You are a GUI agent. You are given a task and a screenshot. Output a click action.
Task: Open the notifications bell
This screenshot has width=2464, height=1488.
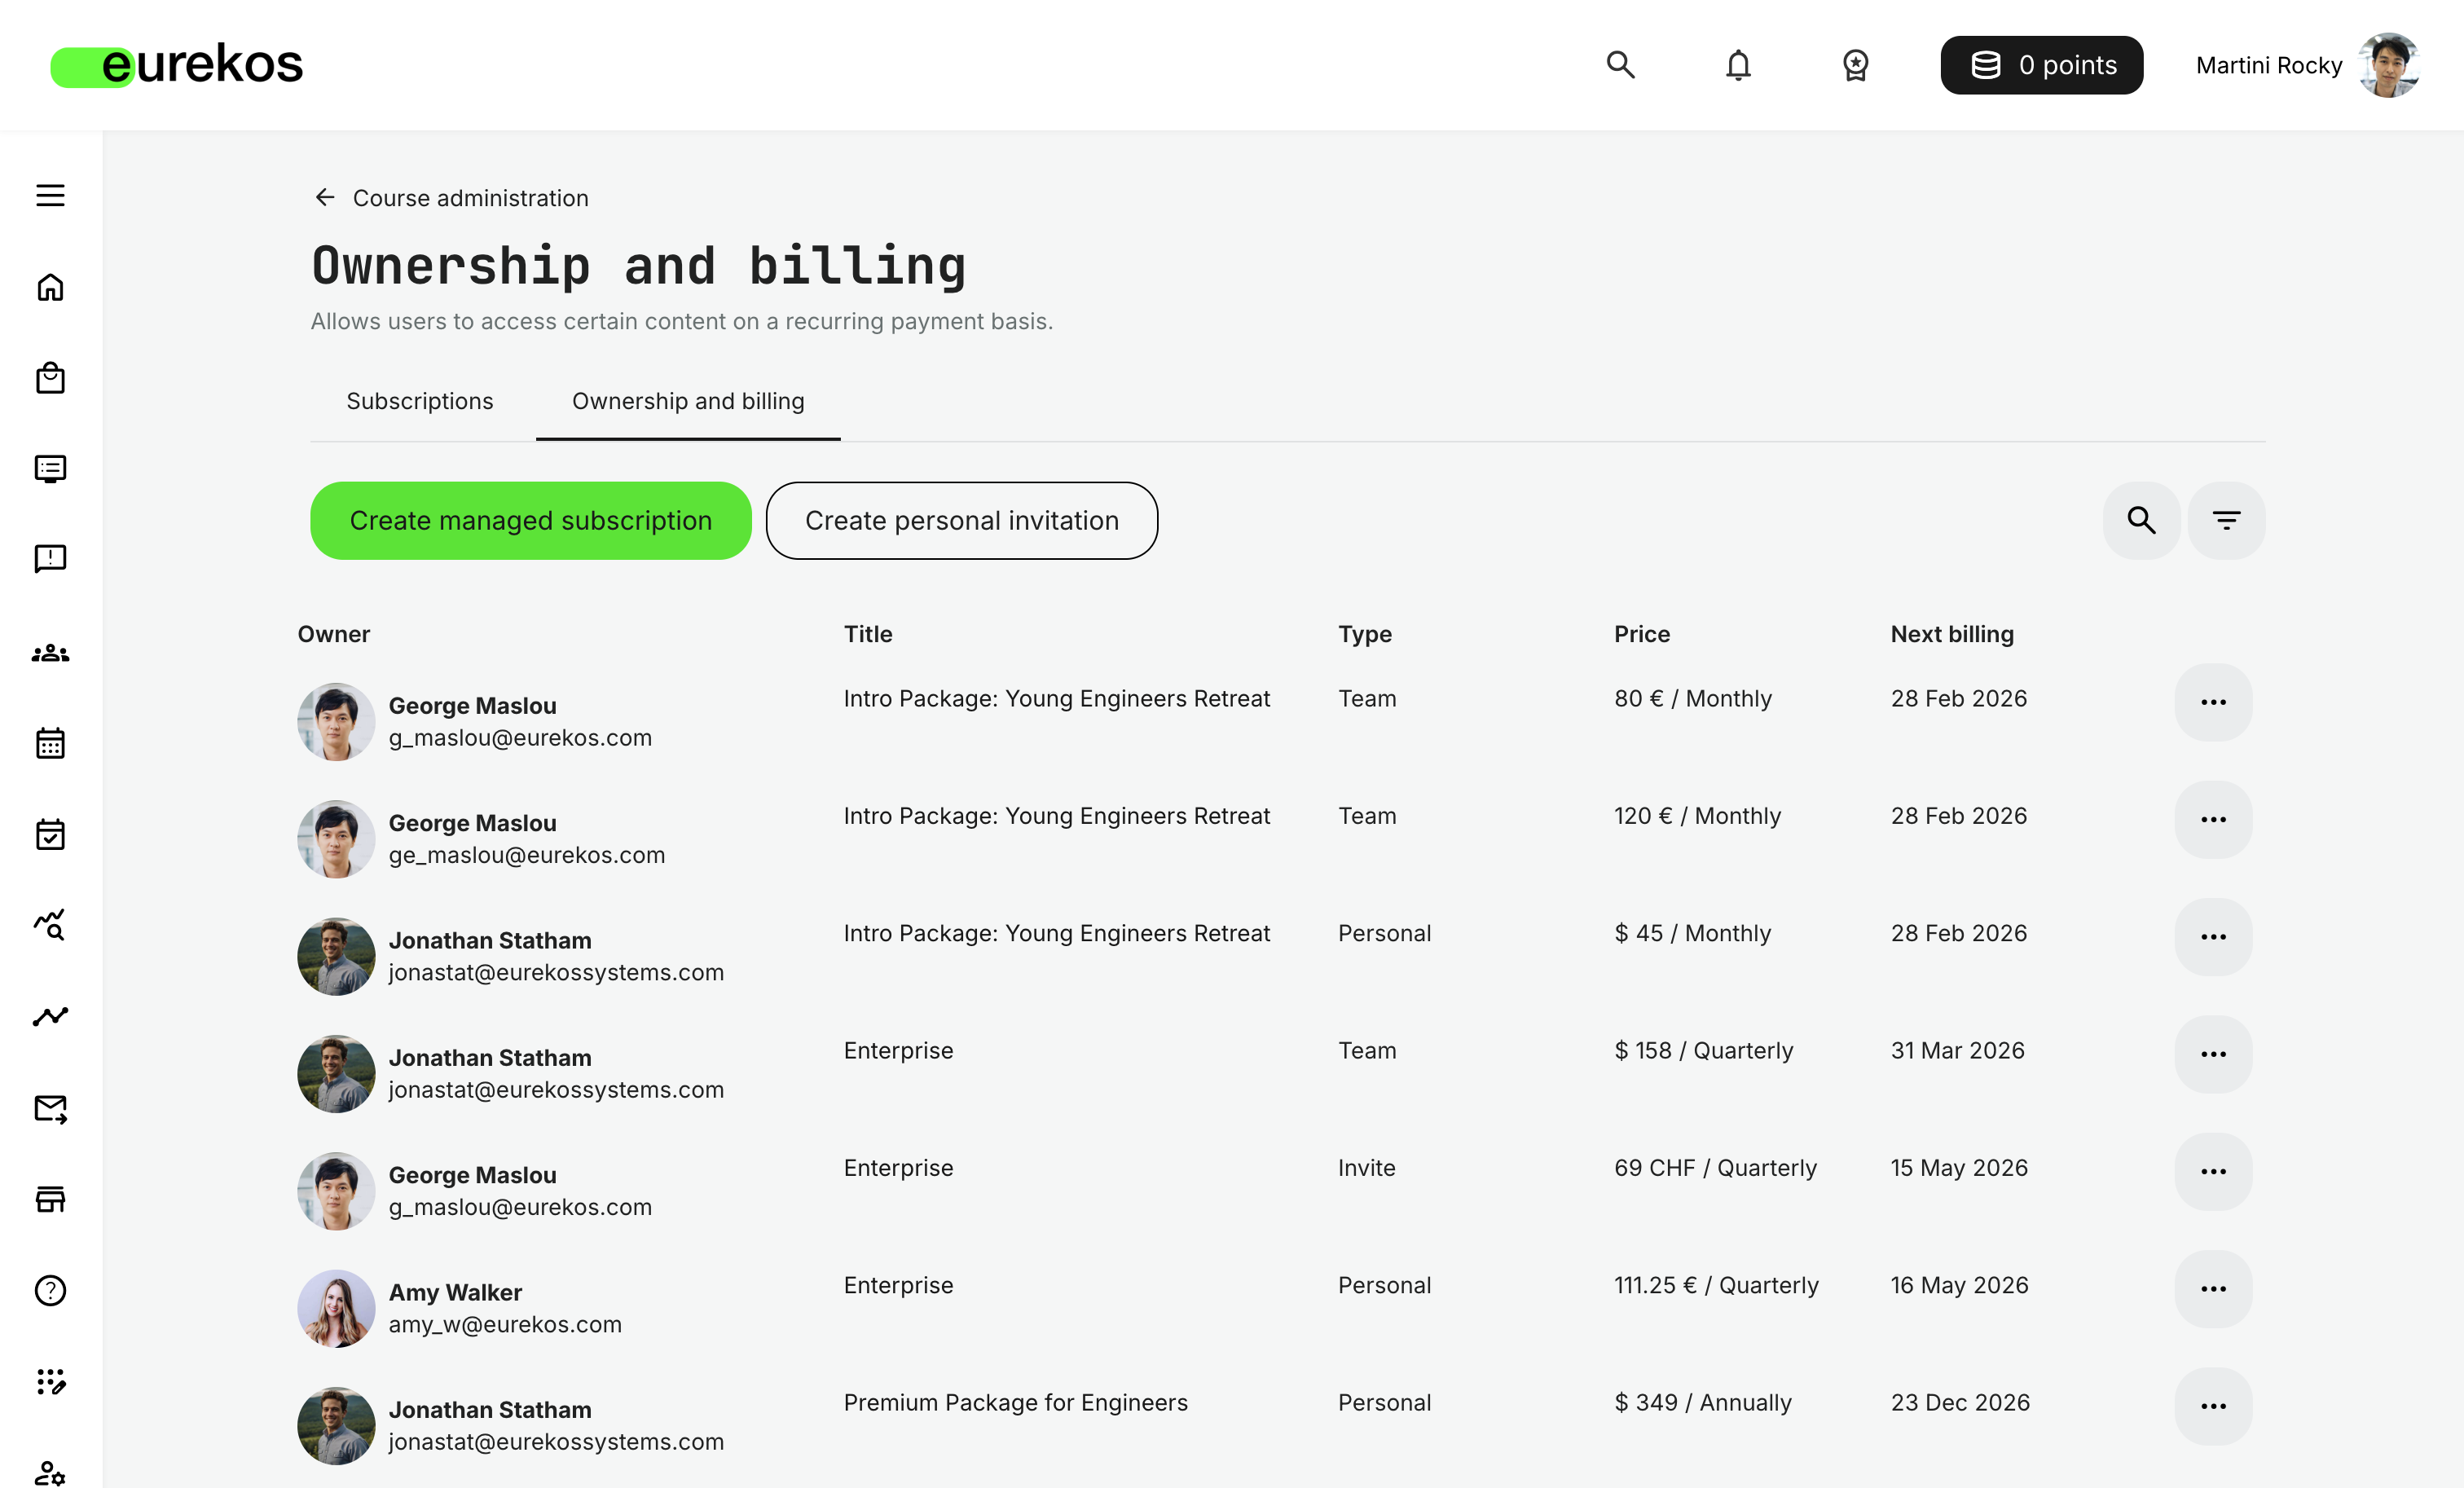tap(1738, 64)
